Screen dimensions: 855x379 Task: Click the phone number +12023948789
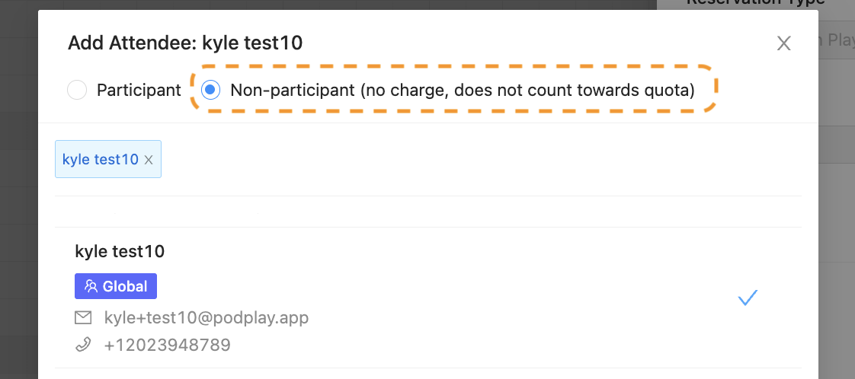(x=168, y=345)
